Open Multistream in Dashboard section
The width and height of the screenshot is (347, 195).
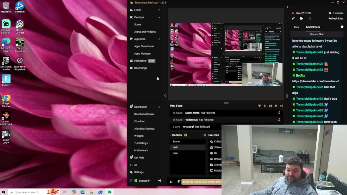pyautogui.click(x=141, y=150)
